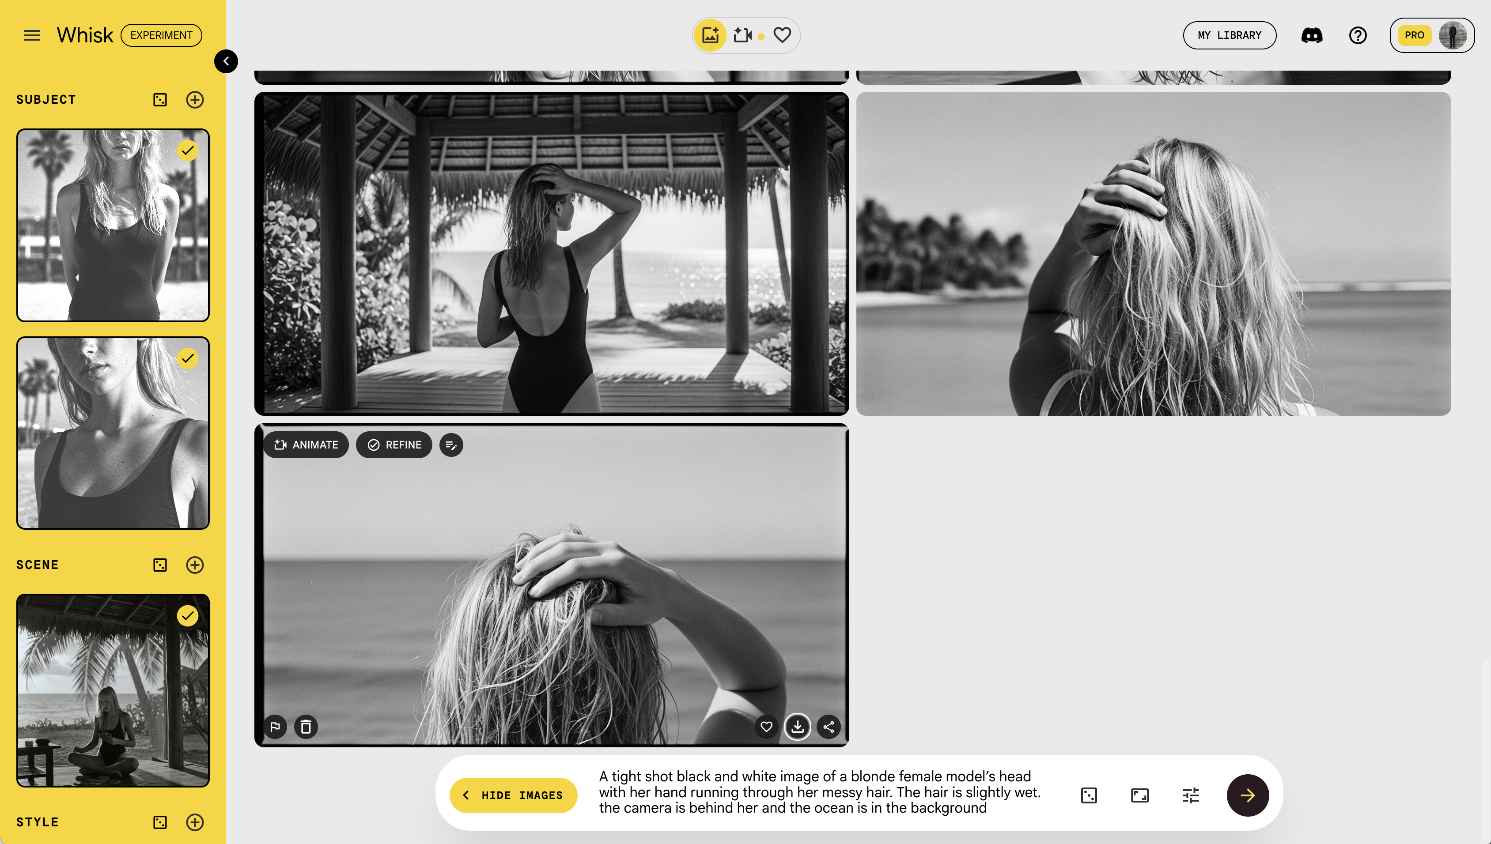The image size is (1491, 844).
Task: Open prompt settings sliders icon
Action: coord(1190,795)
